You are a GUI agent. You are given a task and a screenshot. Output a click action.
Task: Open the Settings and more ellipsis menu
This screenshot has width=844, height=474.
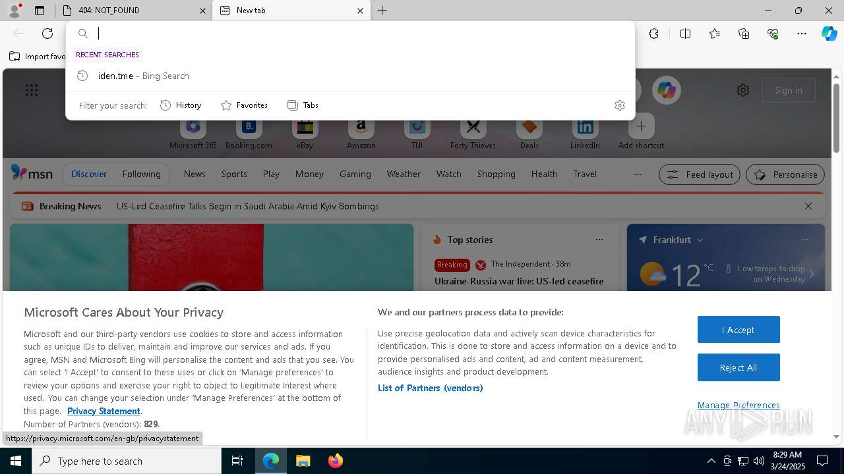pyautogui.click(x=802, y=34)
